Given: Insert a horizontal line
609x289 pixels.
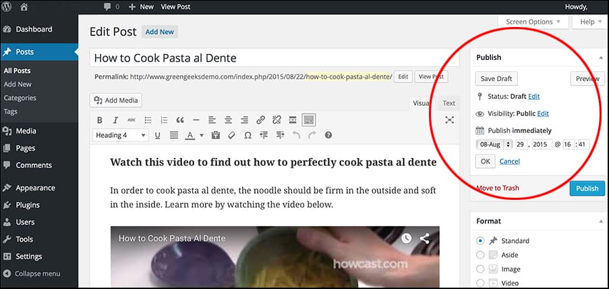Looking at the screenshot, I should (196, 120).
